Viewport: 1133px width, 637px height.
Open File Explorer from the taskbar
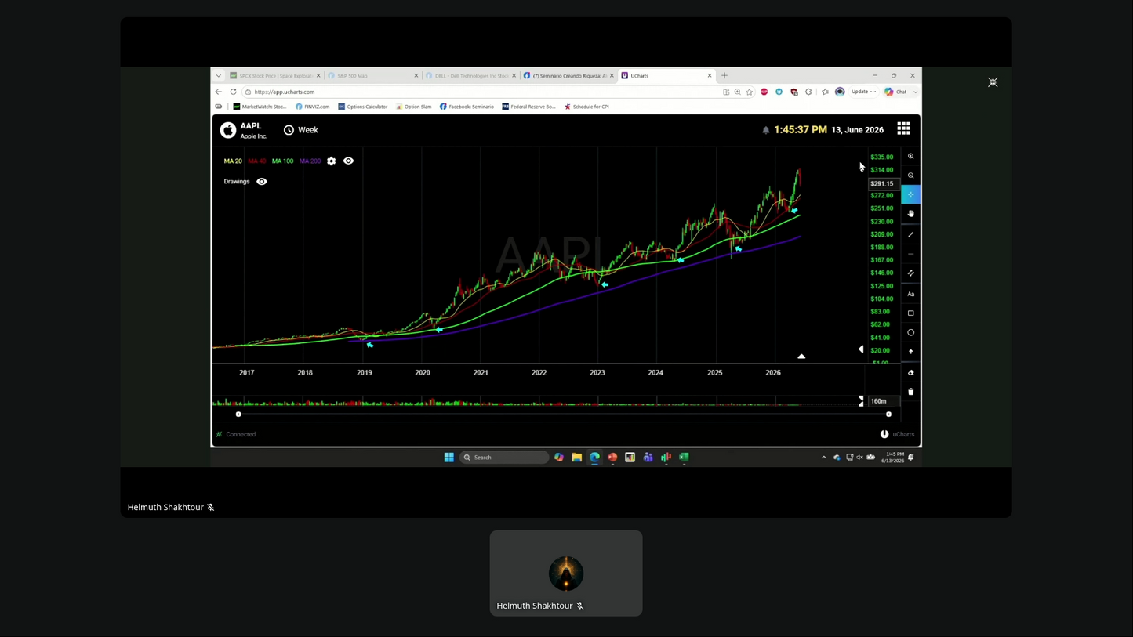click(x=576, y=458)
